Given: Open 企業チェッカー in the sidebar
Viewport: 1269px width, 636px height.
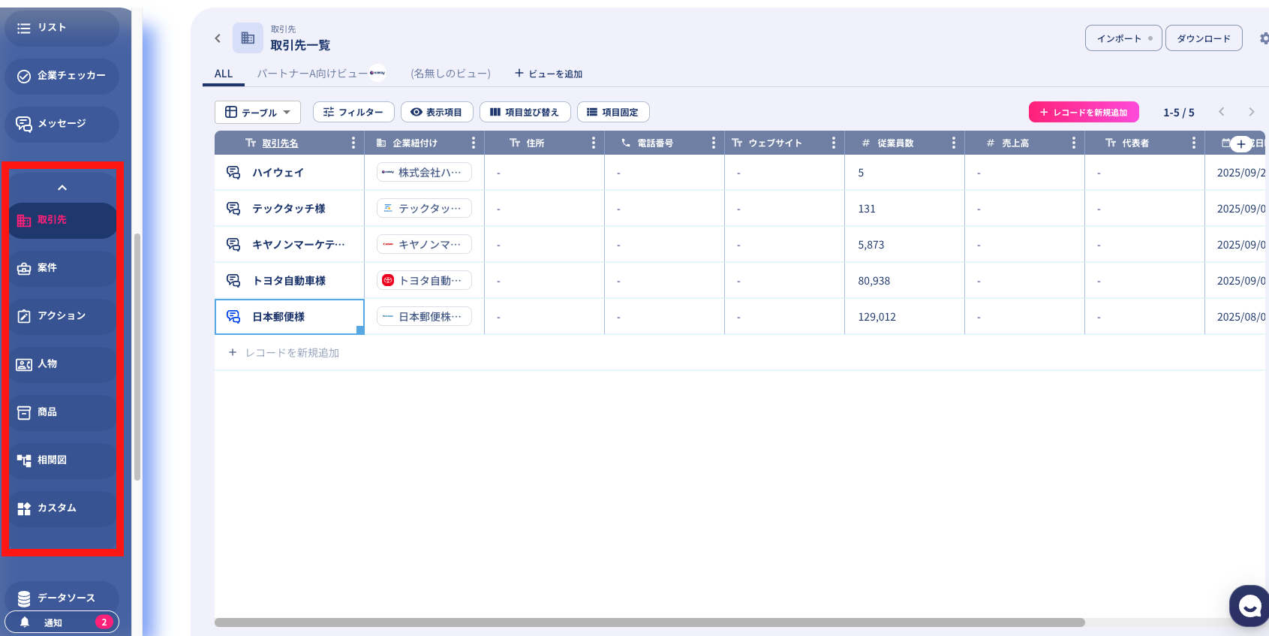Looking at the screenshot, I should pyautogui.click(x=62, y=76).
